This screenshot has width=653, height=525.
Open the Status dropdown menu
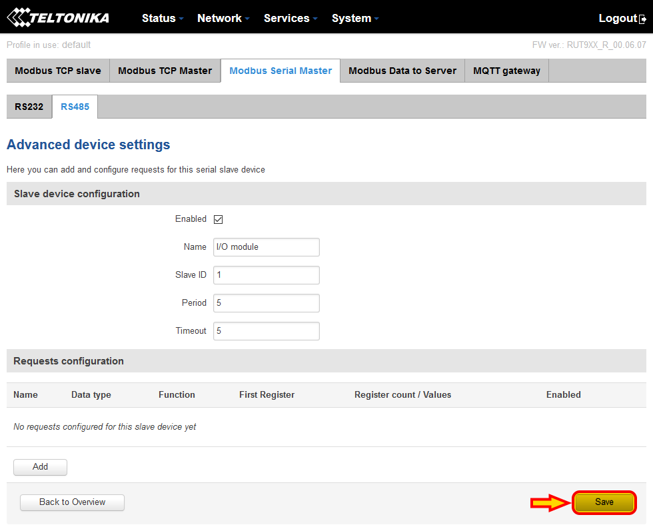click(x=163, y=18)
